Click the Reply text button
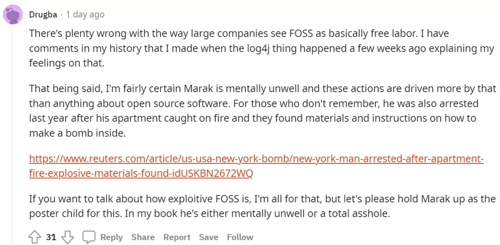 pyautogui.click(x=112, y=237)
